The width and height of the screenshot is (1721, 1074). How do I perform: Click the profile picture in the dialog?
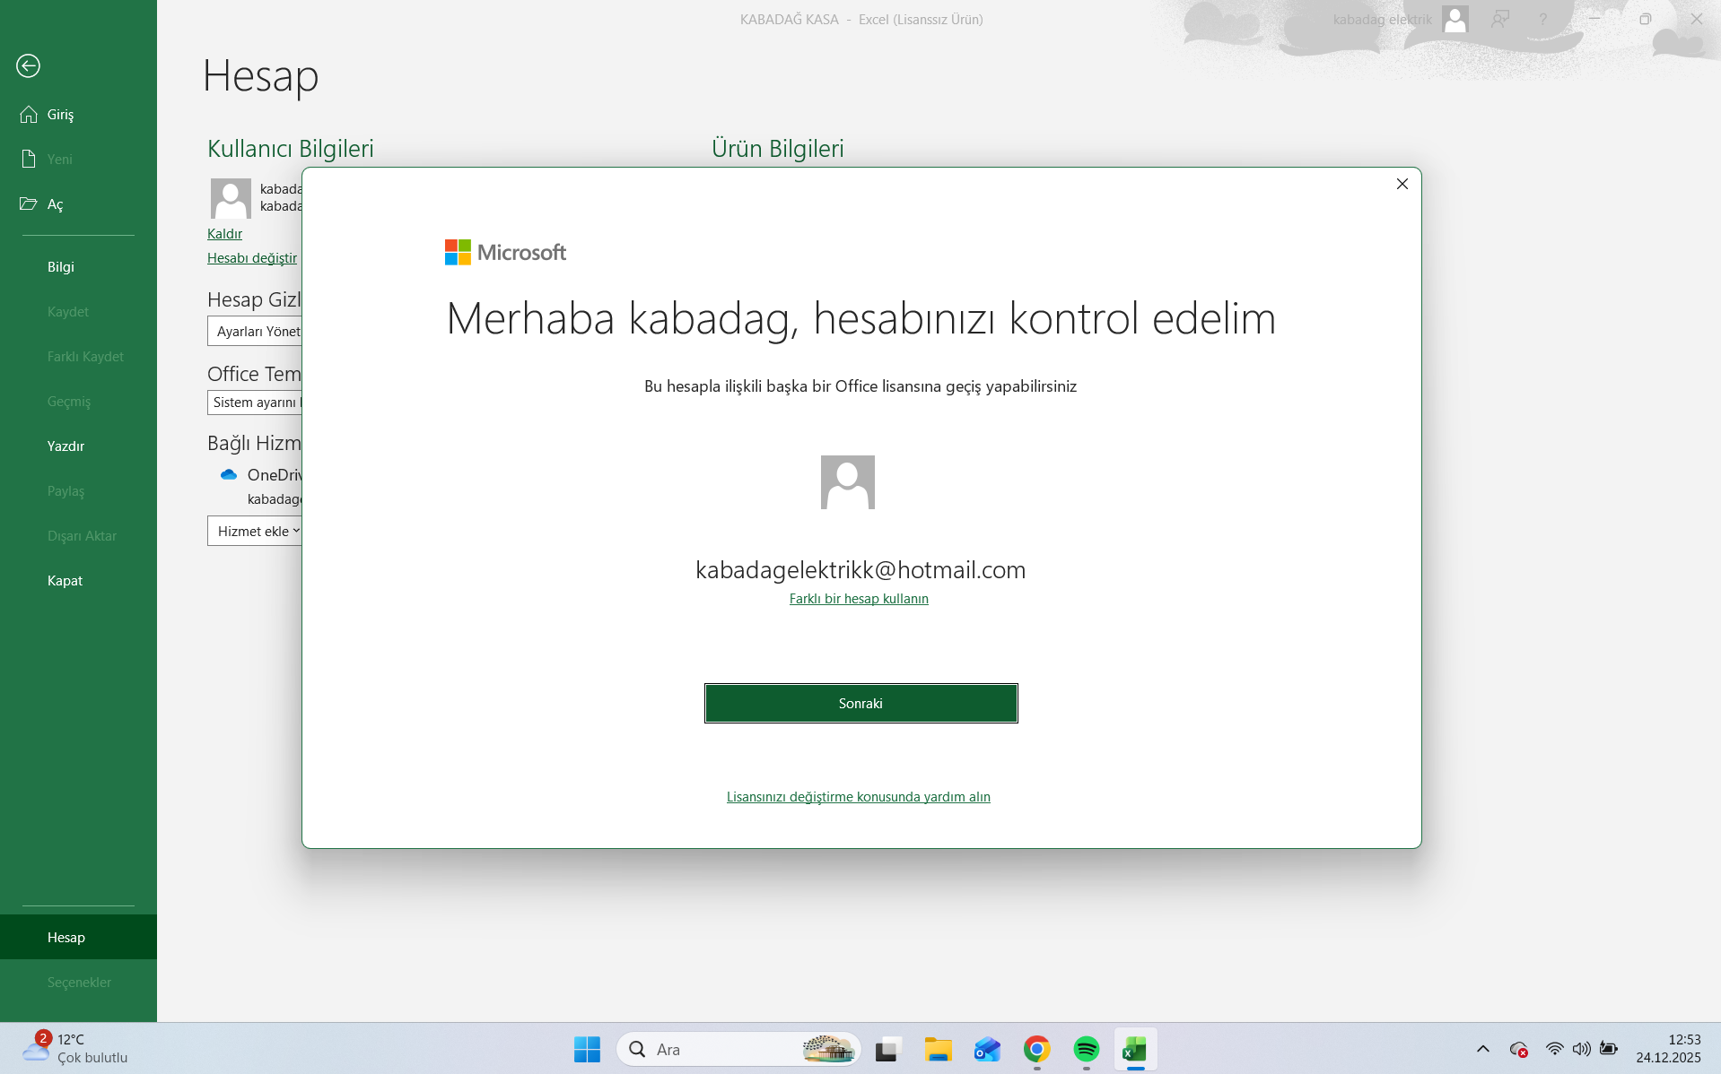848,482
